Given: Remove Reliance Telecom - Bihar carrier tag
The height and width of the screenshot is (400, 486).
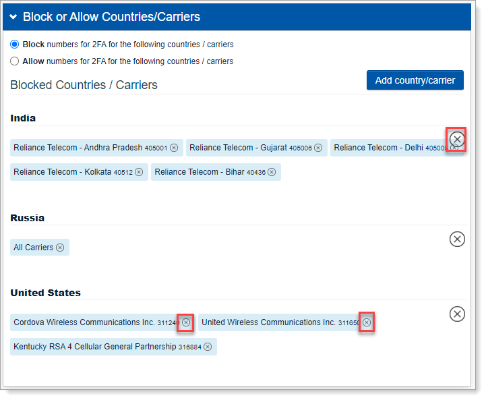Looking at the screenshot, I should 272,172.
